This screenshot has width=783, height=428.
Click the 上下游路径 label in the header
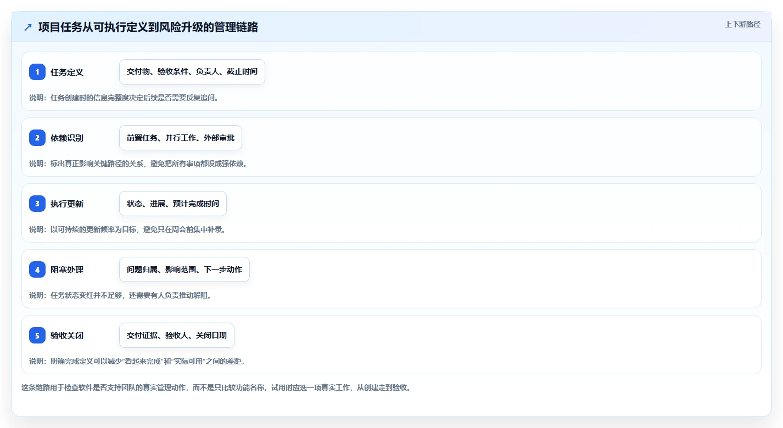click(742, 24)
